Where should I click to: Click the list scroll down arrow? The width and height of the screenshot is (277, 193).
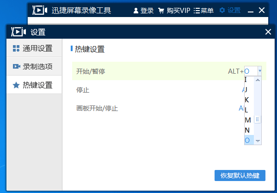coord(258,141)
